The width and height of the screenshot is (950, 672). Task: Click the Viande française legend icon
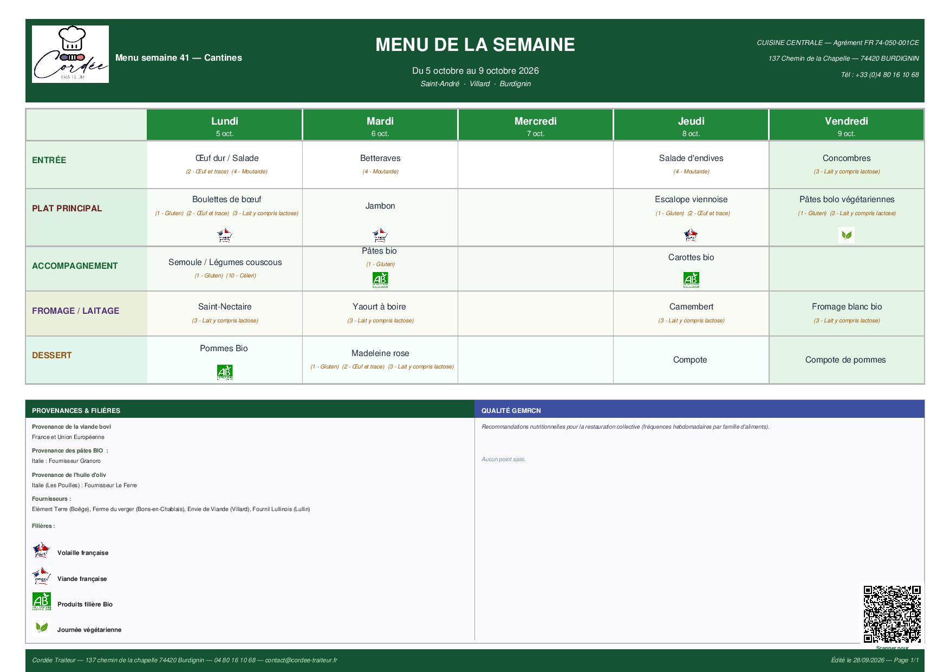click(41, 576)
